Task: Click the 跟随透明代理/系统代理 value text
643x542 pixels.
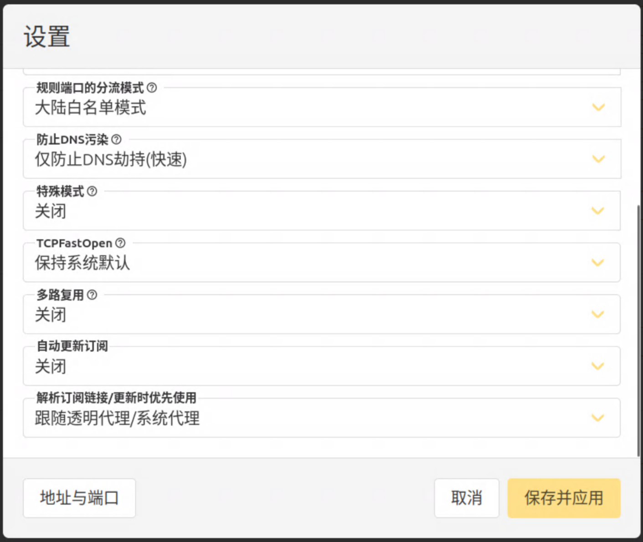Action: point(117,418)
